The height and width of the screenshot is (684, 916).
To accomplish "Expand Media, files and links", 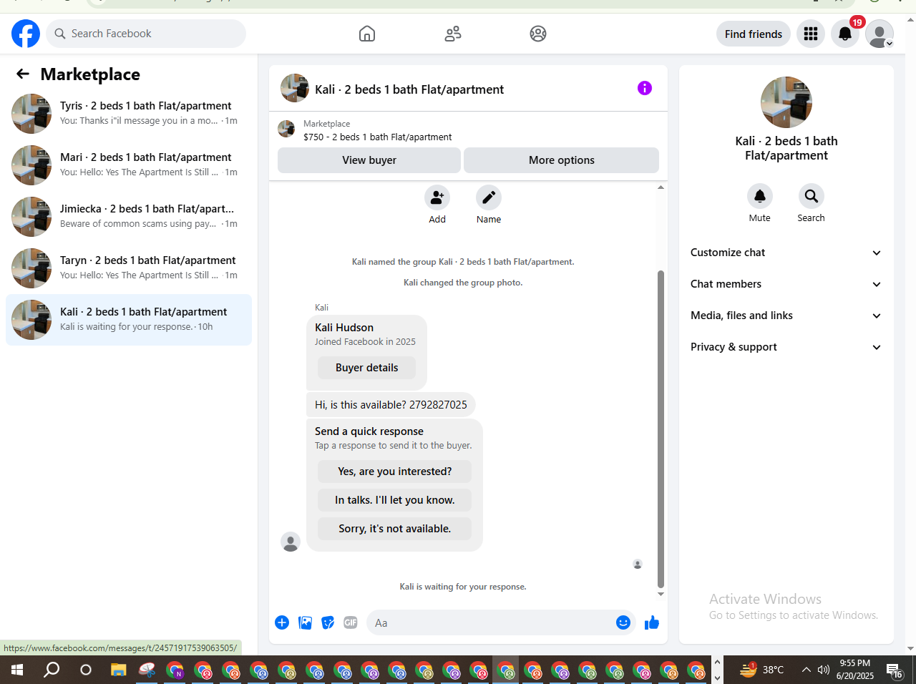I will coord(786,316).
